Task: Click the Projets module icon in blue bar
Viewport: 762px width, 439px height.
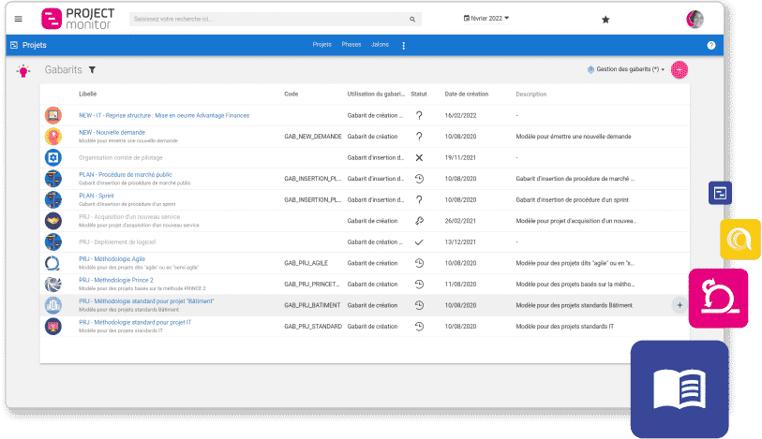Action: (x=14, y=45)
